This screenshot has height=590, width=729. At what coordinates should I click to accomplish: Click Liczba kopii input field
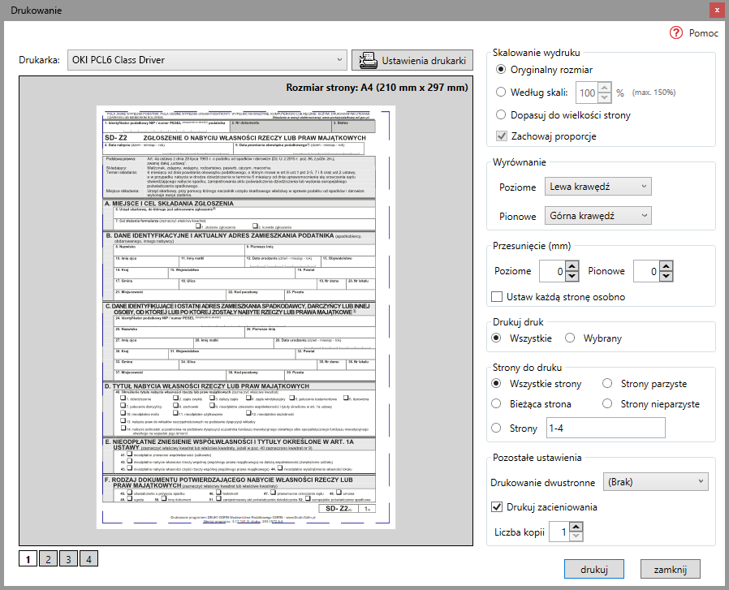(559, 532)
